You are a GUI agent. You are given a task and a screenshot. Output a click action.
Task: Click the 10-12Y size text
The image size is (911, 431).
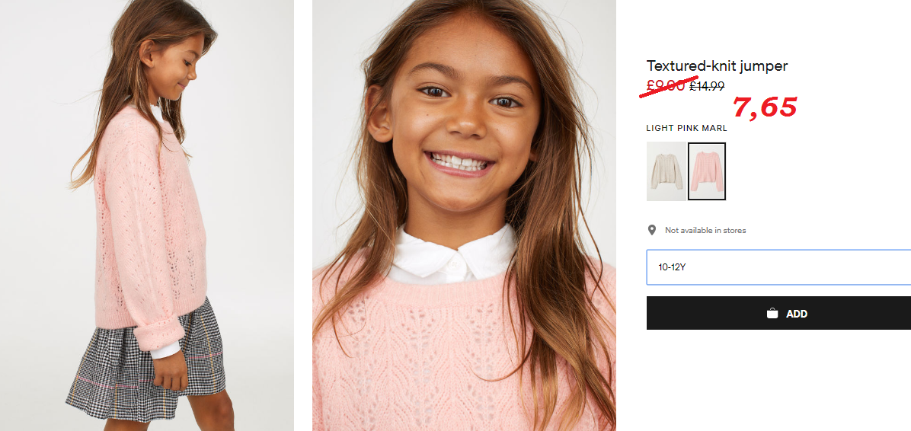click(672, 268)
